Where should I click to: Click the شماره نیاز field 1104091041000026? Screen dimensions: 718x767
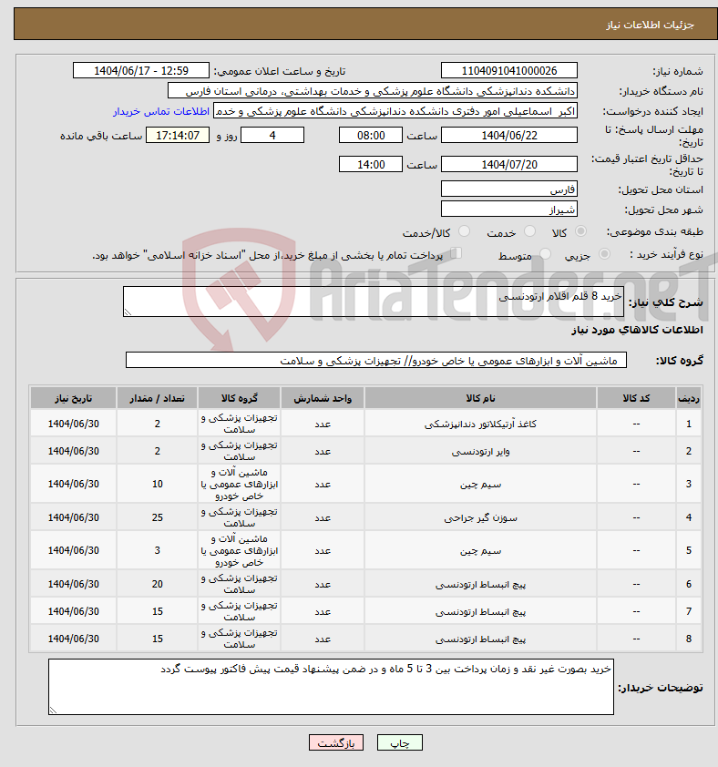point(509,70)
